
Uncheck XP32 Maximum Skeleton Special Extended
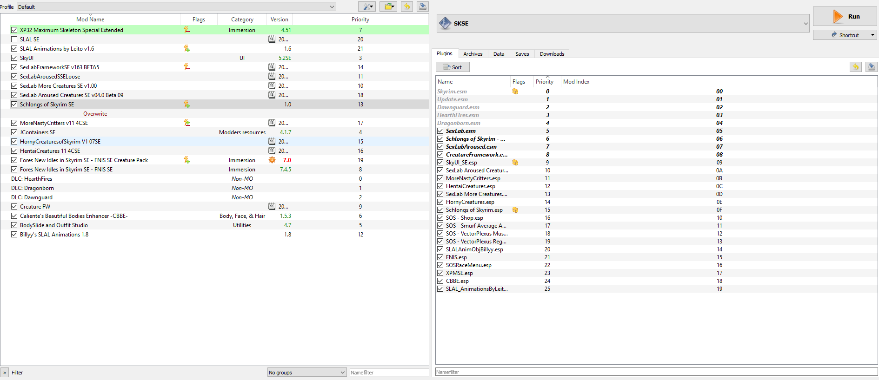14,30
